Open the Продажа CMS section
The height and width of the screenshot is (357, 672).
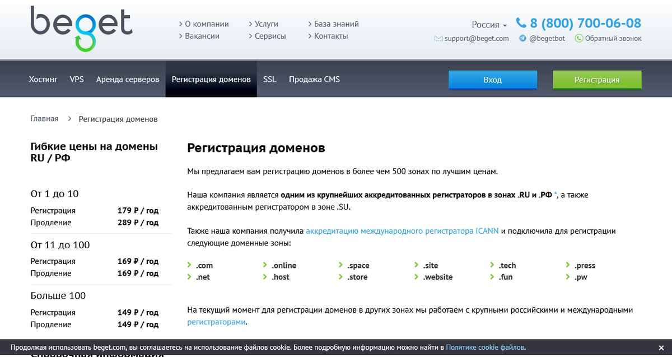[x=314, y=79]
